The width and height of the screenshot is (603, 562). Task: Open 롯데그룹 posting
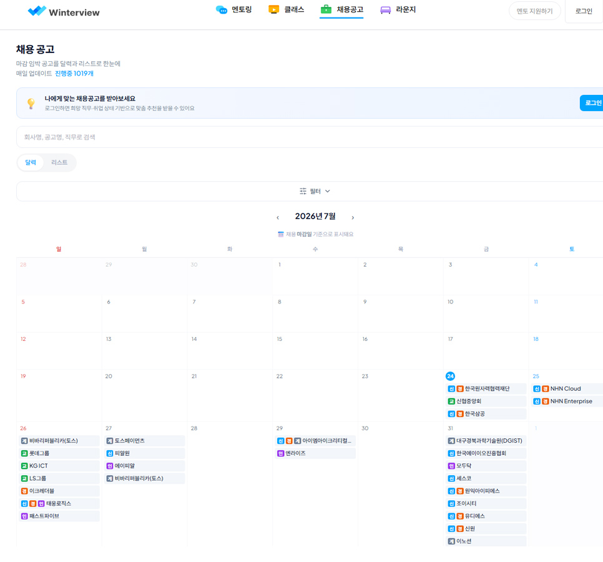(59, 453)
